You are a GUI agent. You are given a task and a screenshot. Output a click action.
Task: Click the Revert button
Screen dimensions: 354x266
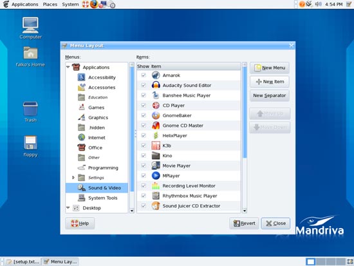[244, 223]
